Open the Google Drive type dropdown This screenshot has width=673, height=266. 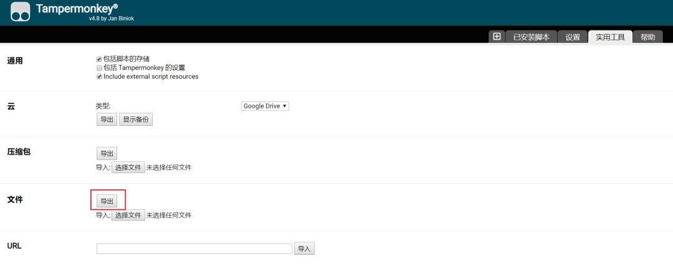click(x=265, y=106)
